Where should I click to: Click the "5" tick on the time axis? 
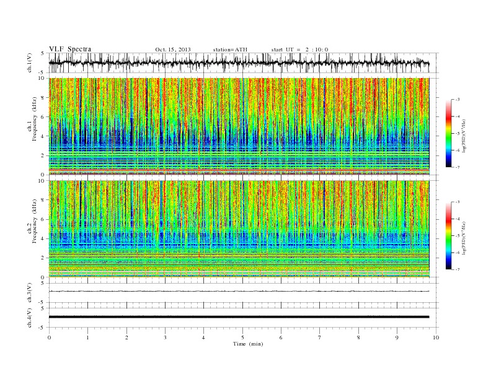click(x=242, y=338)
